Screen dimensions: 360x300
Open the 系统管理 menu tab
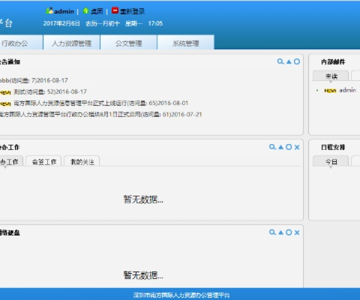pos(186,43)
